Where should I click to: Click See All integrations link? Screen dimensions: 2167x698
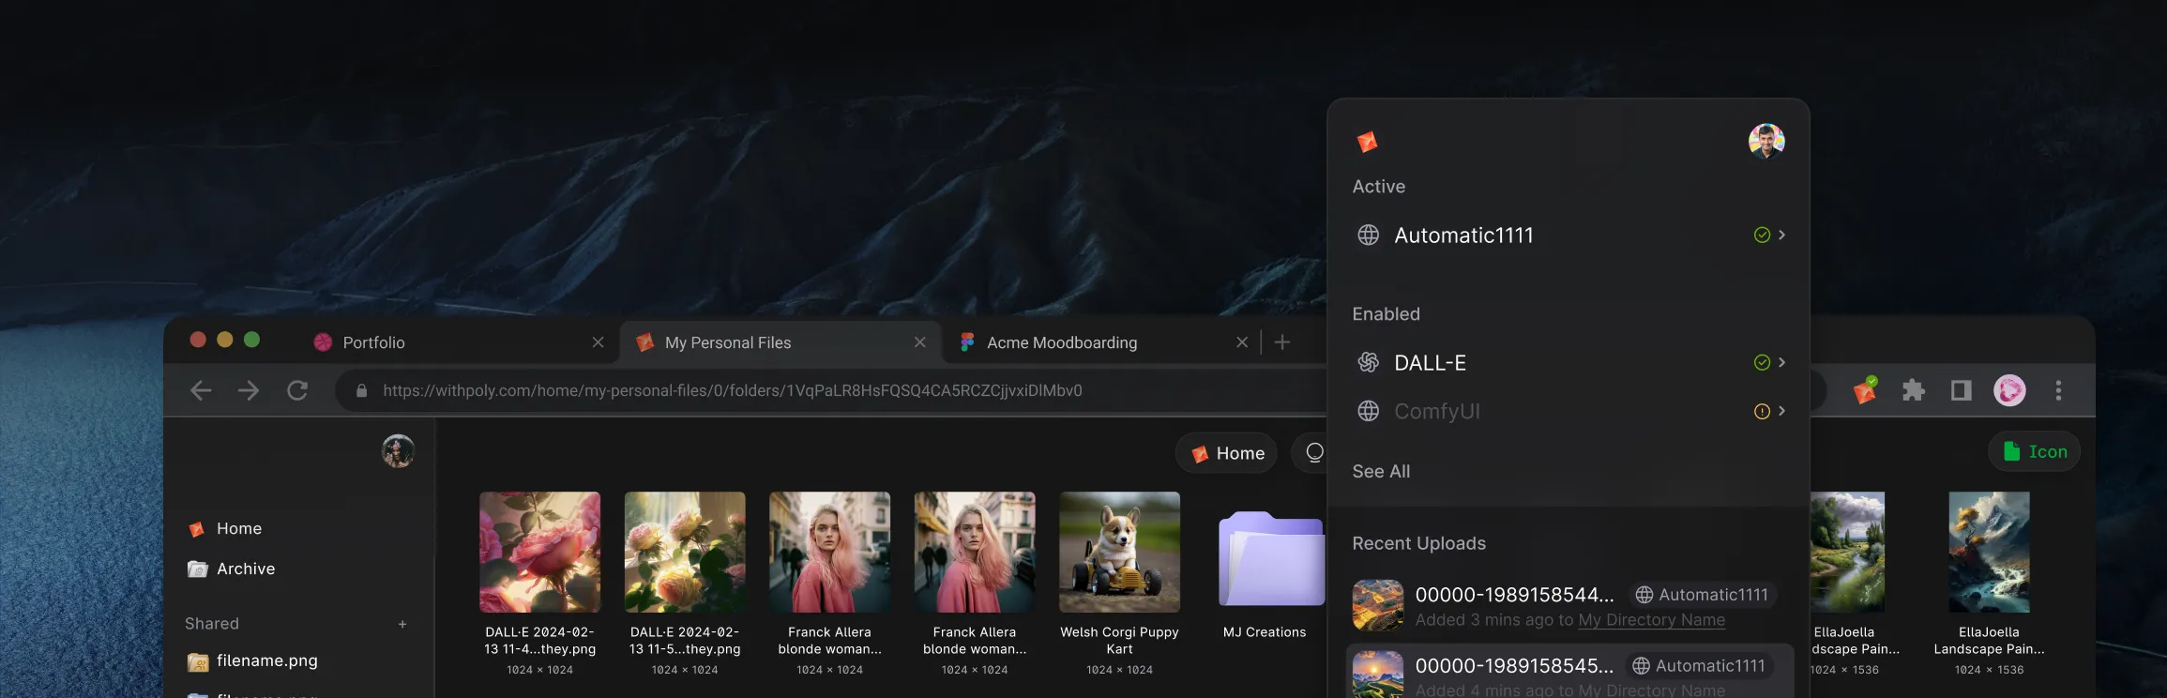click(1381, 472)
